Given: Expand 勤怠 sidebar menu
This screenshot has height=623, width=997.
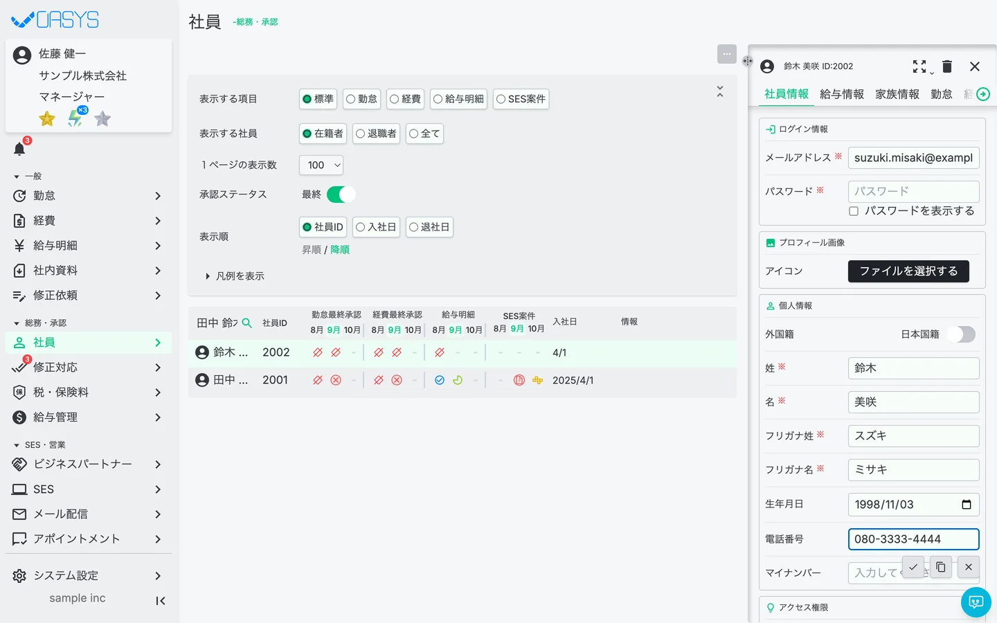Looking at the screenshot, I should [x=89, y=196].
